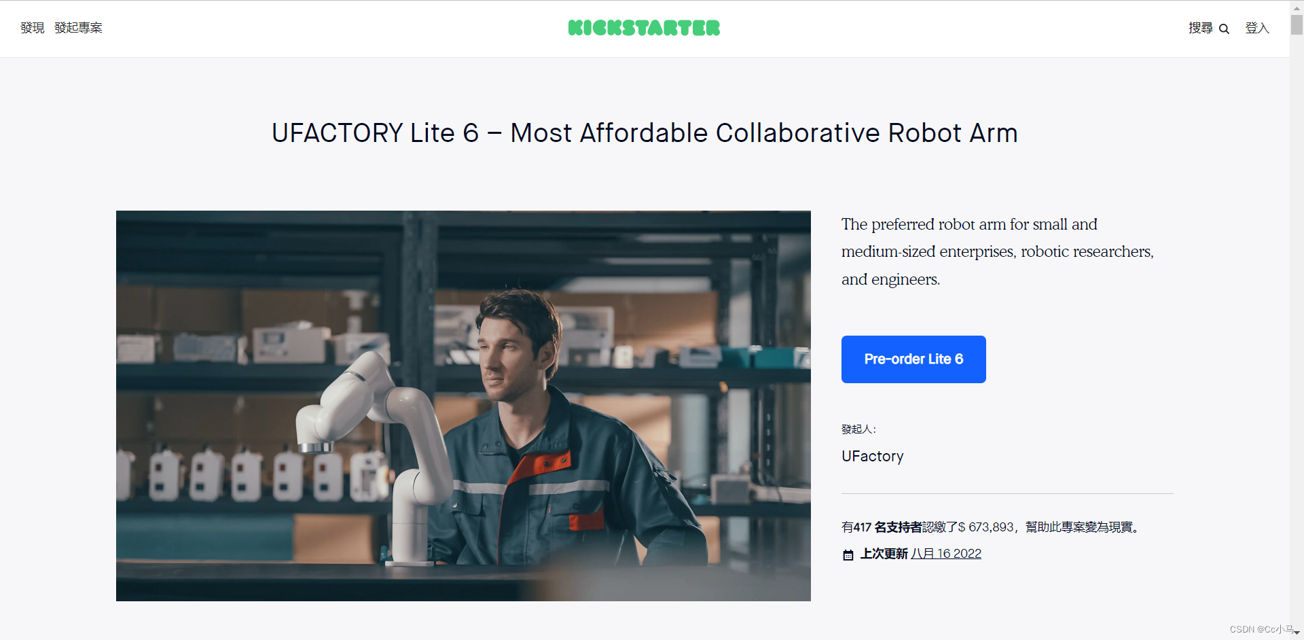Click the Kickstarter logo
This screenshot has width=1304, height=640.
point(644,28)
